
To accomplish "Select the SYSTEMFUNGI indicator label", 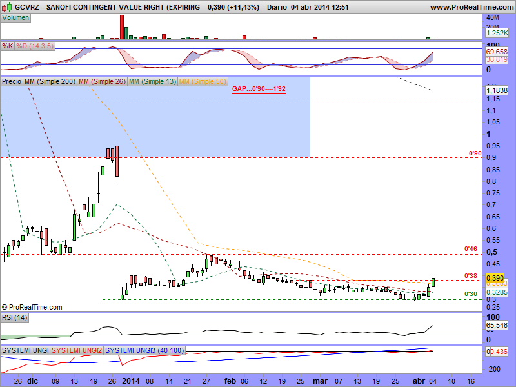I will click(25, 350).
